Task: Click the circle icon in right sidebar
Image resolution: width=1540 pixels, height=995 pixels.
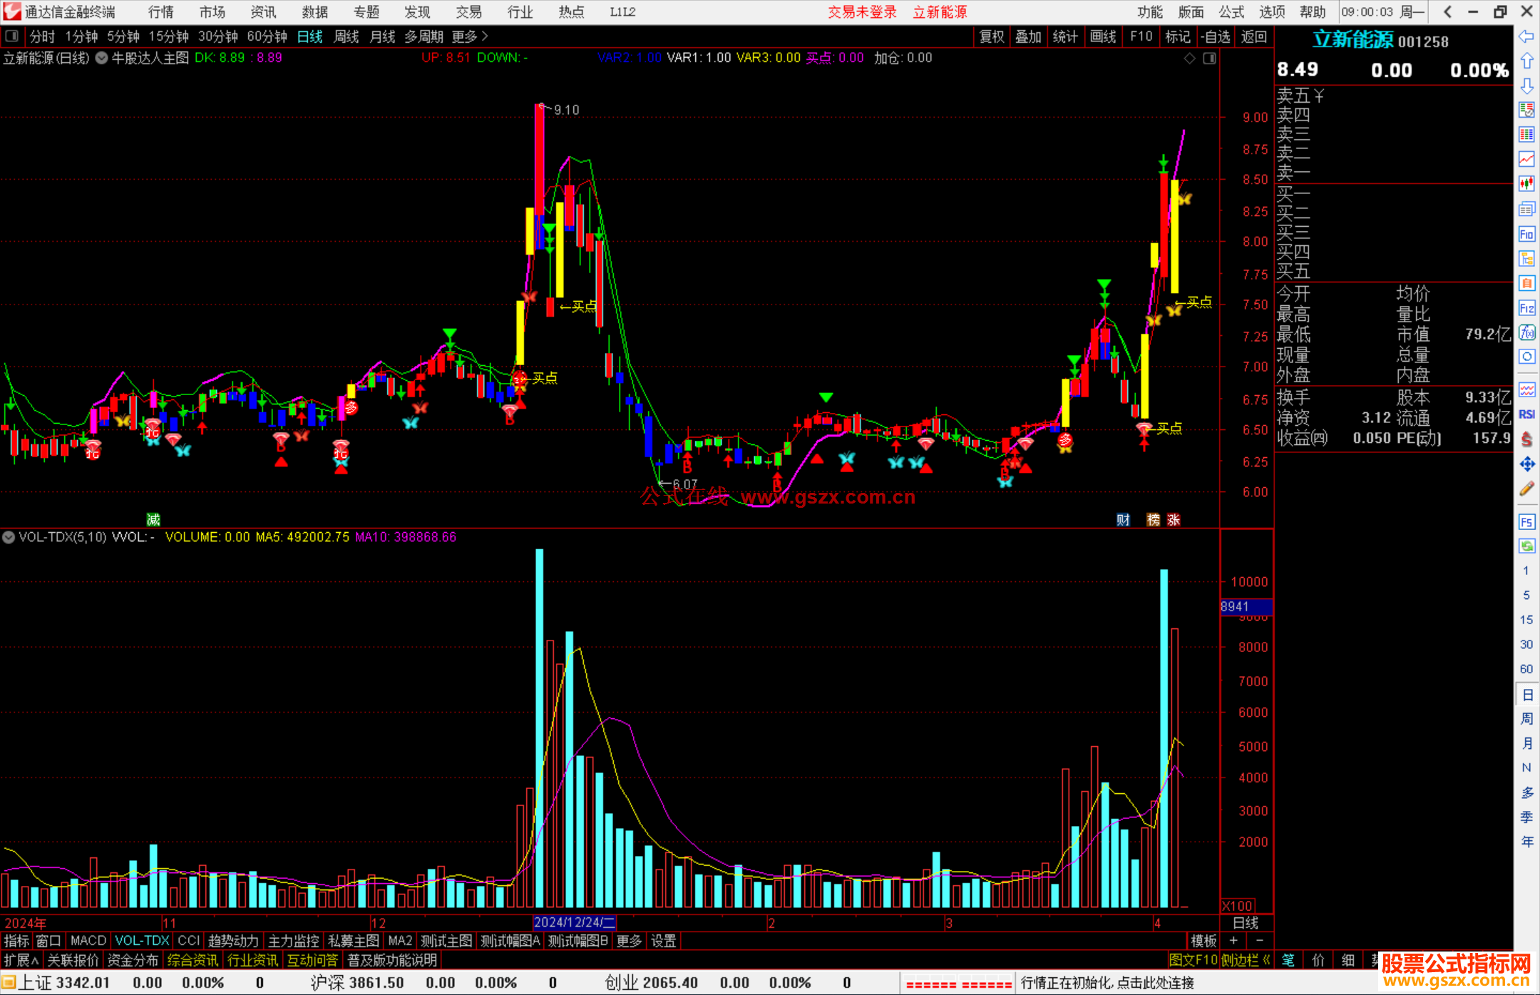Action: point(1526,357)
